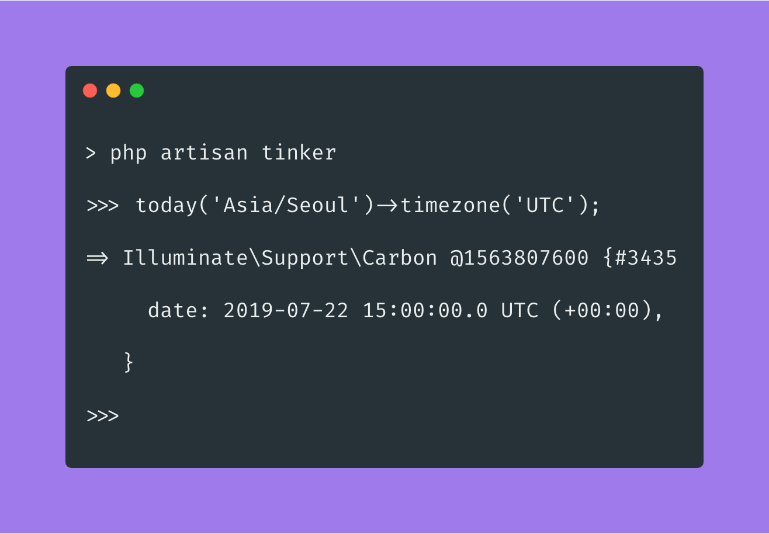Click the single '>' shell prompt
This screenshot has width=769, height=534.
click(x=91, y=153)
